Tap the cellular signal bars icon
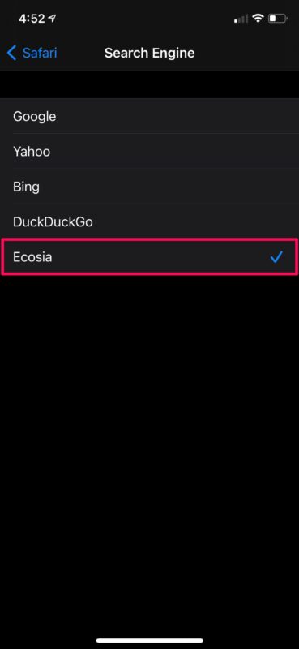 241,19
